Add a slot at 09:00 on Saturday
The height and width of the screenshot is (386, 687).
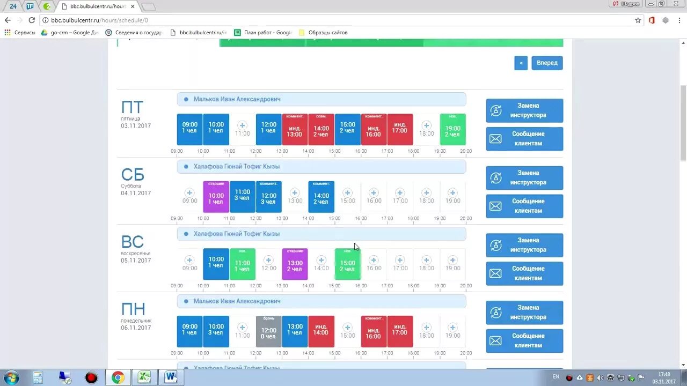coord(189,192)
